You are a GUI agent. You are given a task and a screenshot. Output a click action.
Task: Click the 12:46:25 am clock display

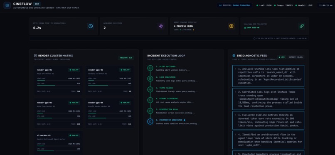pyautogui.click(x=325, y=5)
